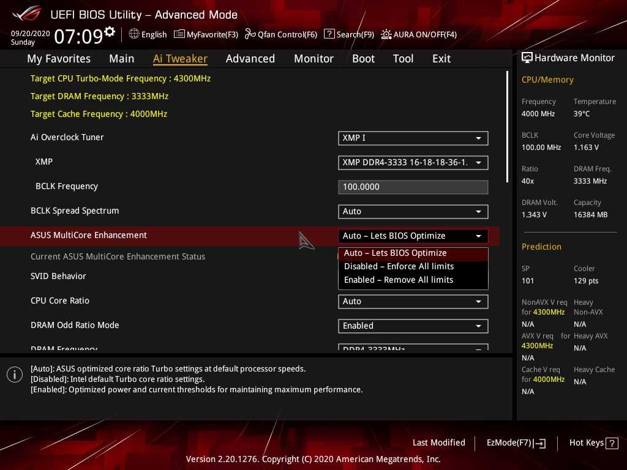Select Disabled – Enforce All limits option
627x470 pixels.
tap(399, 267)
